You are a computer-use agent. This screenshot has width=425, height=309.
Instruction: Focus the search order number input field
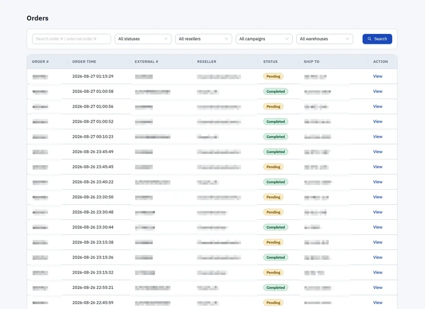click(71, 39)
